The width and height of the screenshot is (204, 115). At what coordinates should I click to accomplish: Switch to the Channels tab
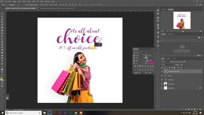168,58
